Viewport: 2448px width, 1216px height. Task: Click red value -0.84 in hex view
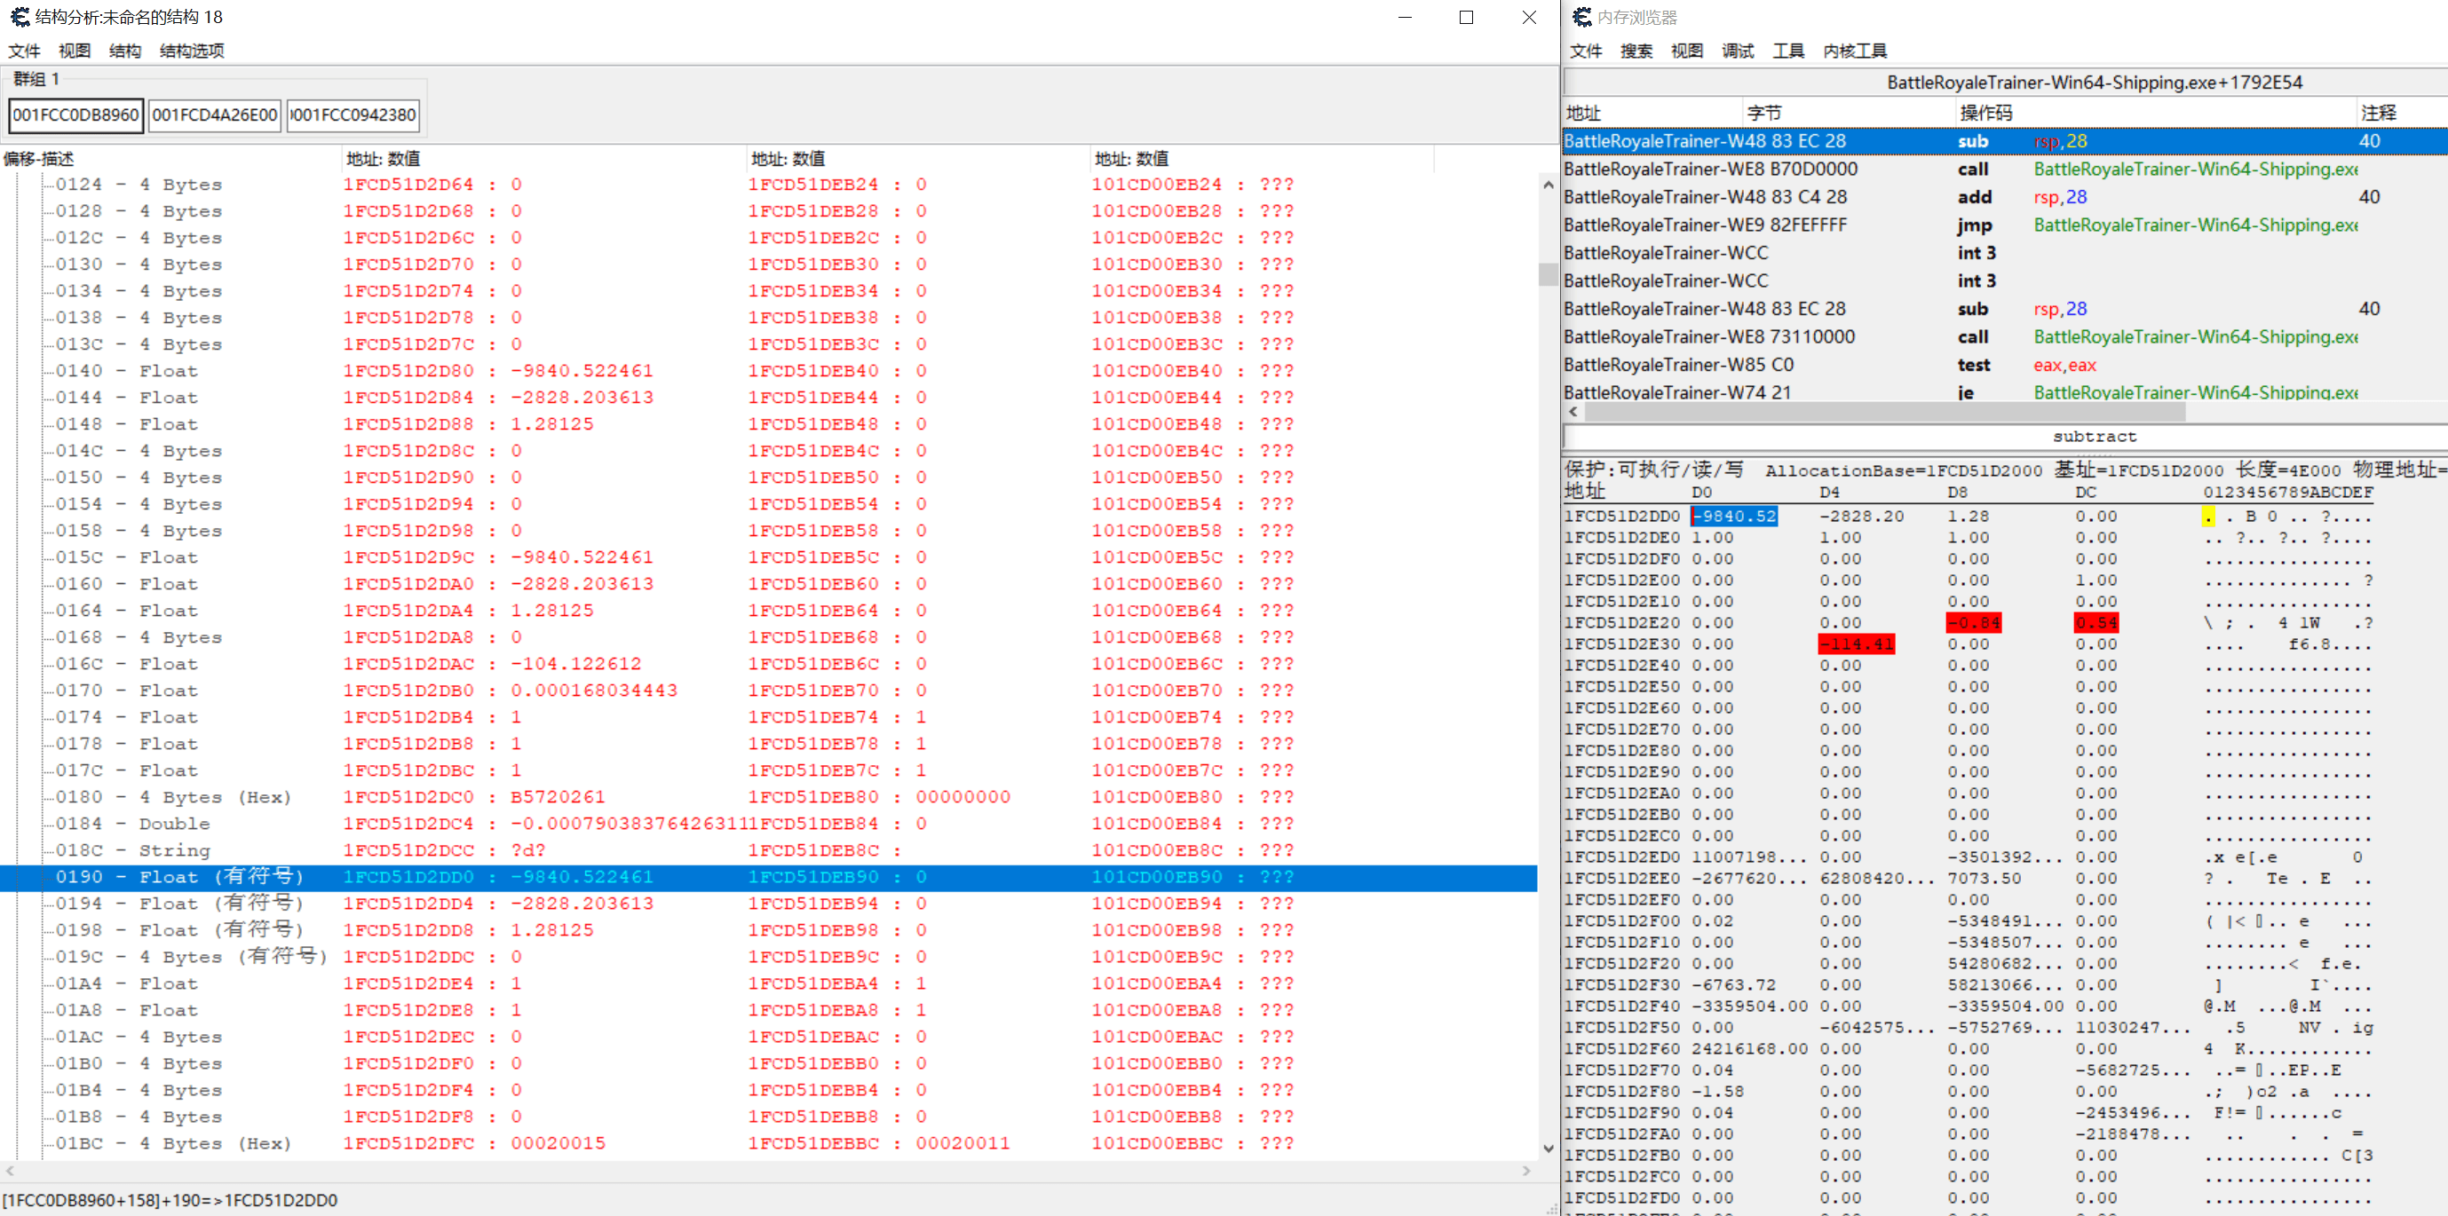pos(1974,623)
